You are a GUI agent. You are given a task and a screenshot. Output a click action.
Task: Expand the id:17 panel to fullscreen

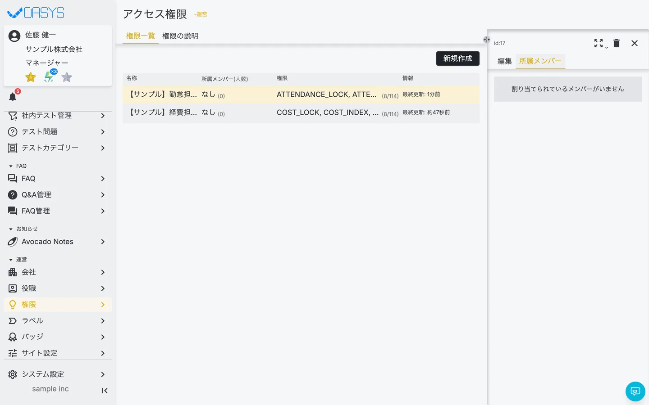(x=599, y=43)
